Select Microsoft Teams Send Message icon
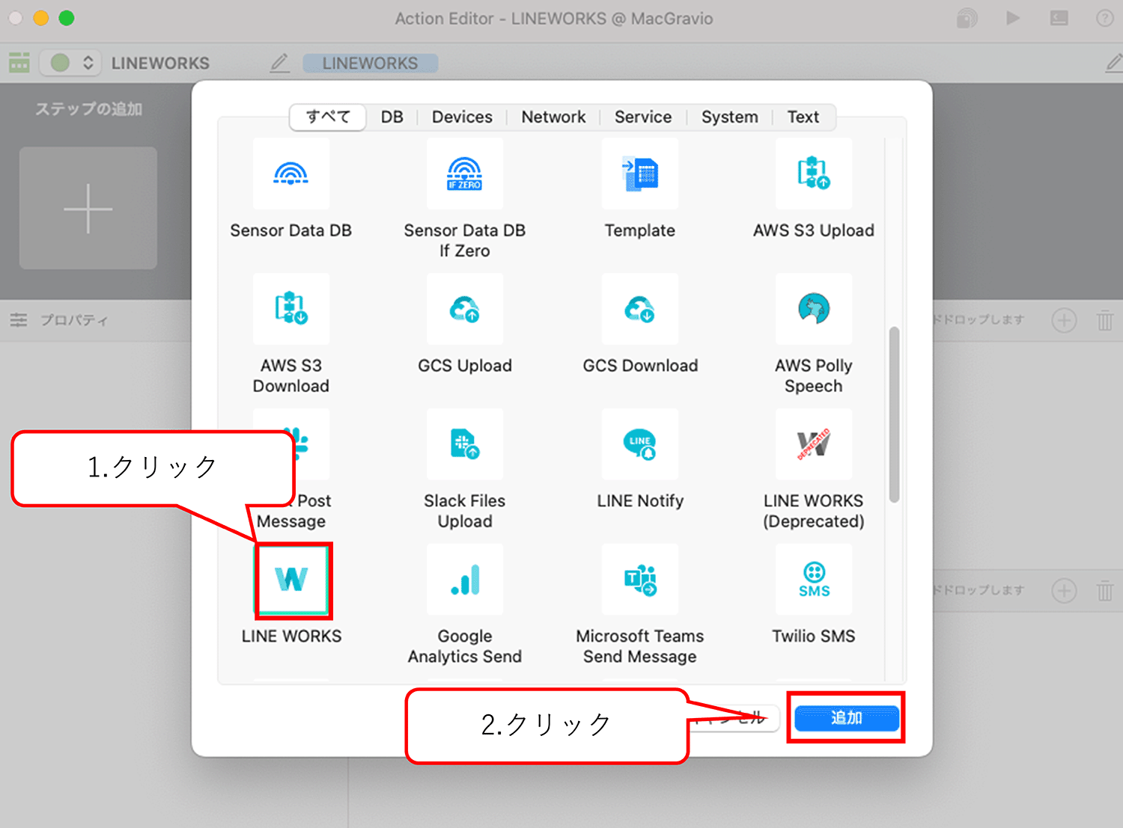This screenshot has height=828, width=1123. (639, 580)
